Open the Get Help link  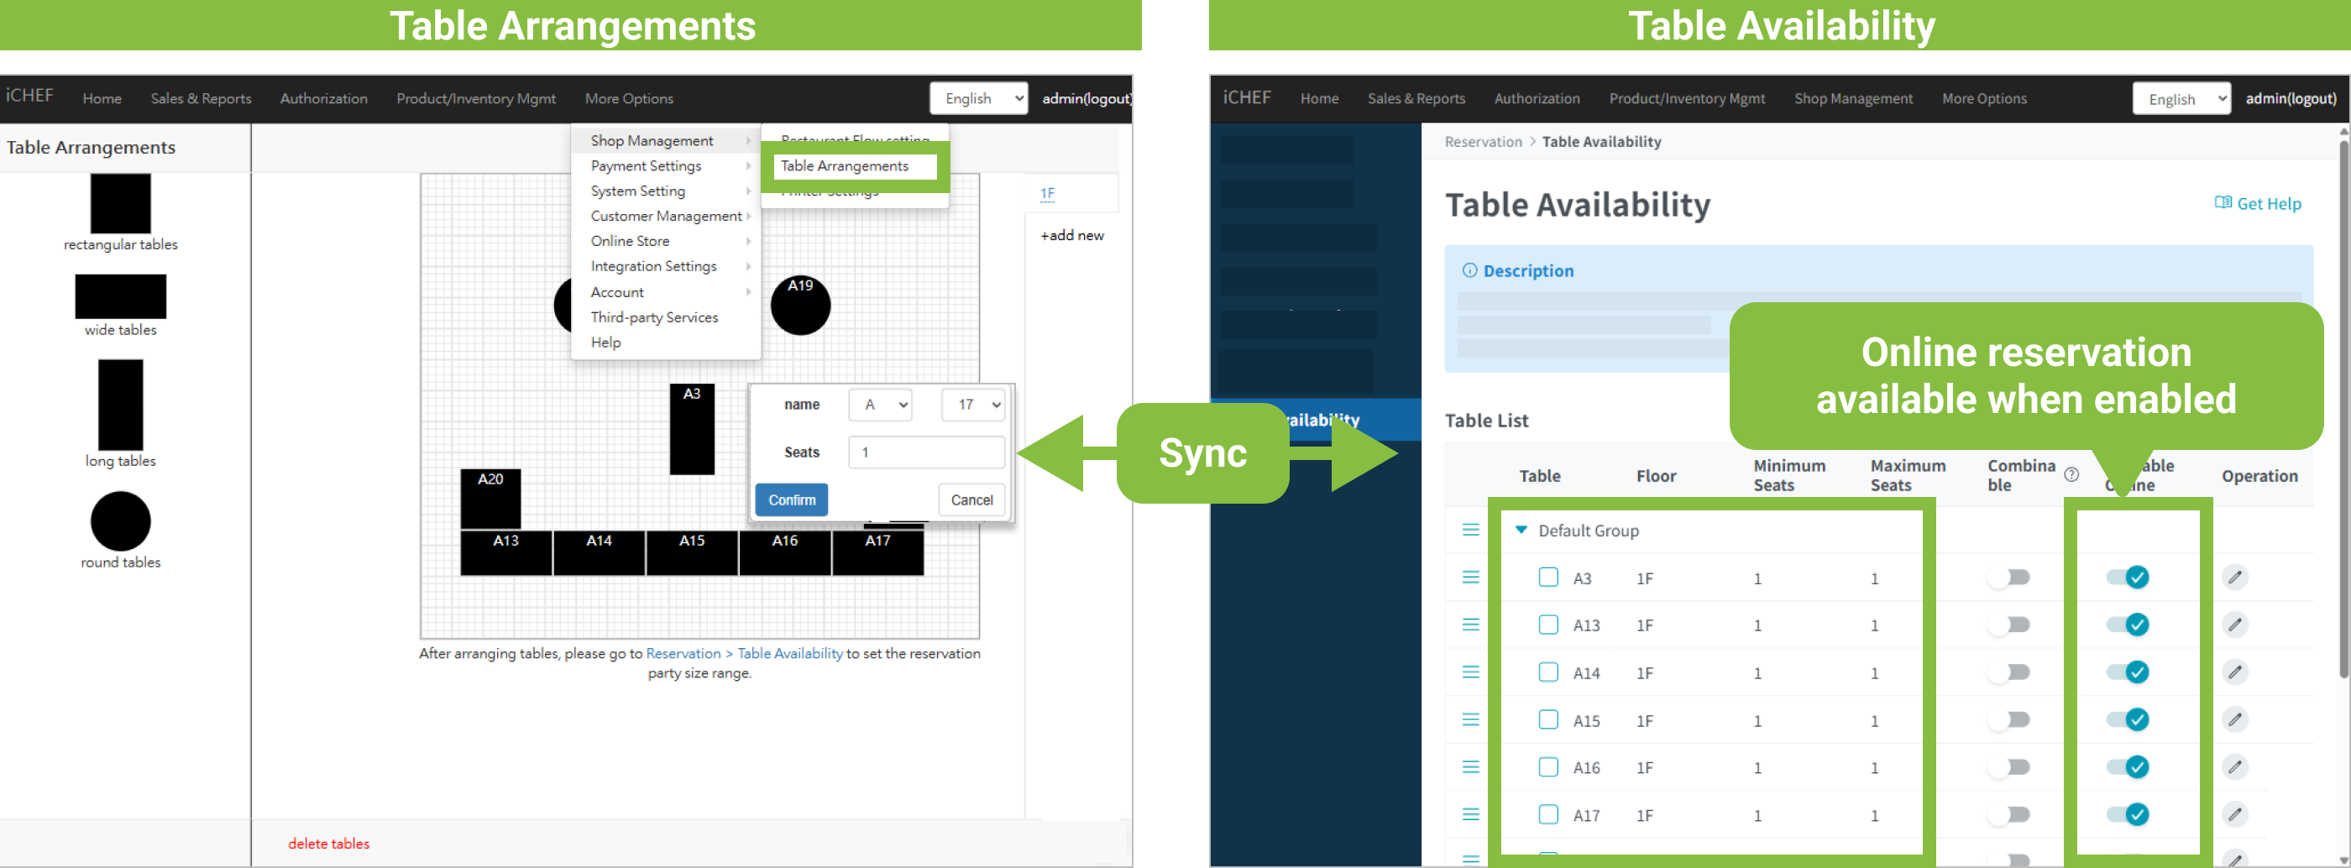[x=2258, y=203]
